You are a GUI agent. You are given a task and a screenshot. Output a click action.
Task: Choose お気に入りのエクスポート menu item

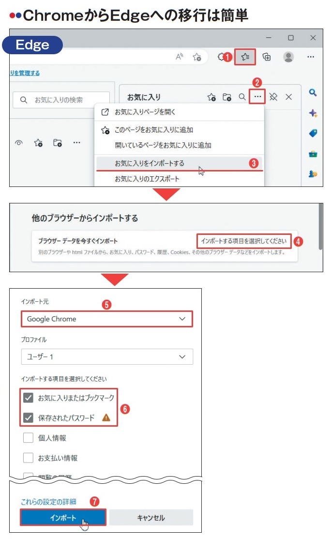179,179
